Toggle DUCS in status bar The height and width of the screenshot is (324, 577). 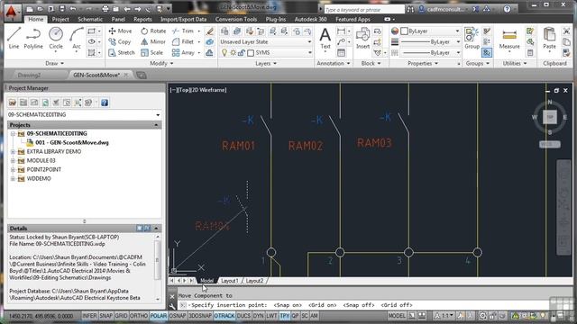(x=243, y=316)
